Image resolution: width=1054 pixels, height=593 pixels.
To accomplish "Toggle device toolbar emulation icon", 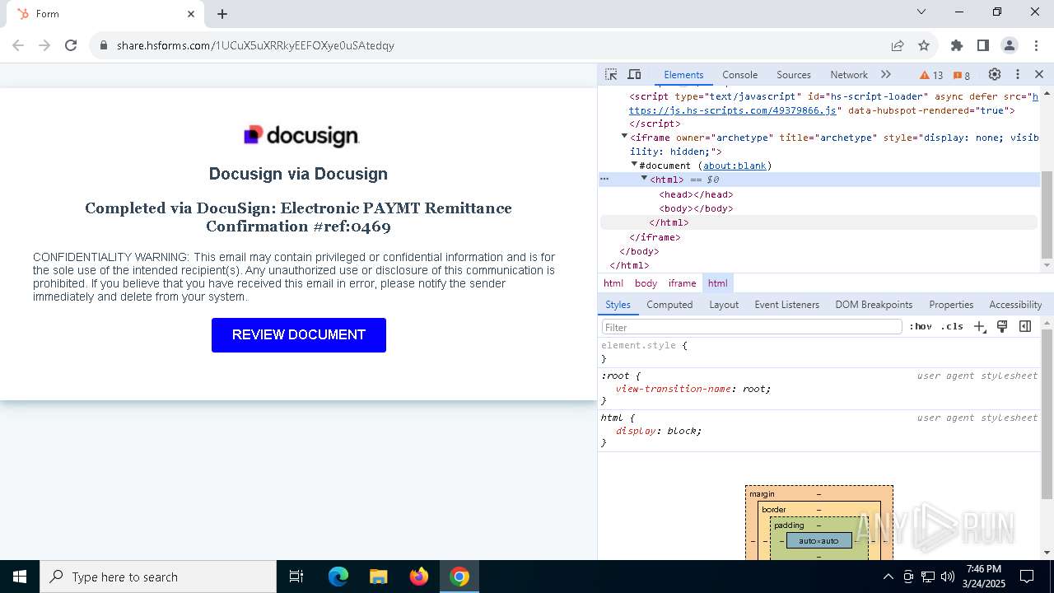I will coord(634,75).
